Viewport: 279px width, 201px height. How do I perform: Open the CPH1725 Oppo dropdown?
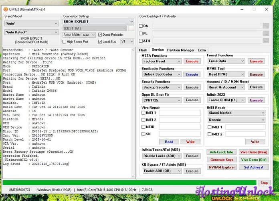click(x=162, y=100)
